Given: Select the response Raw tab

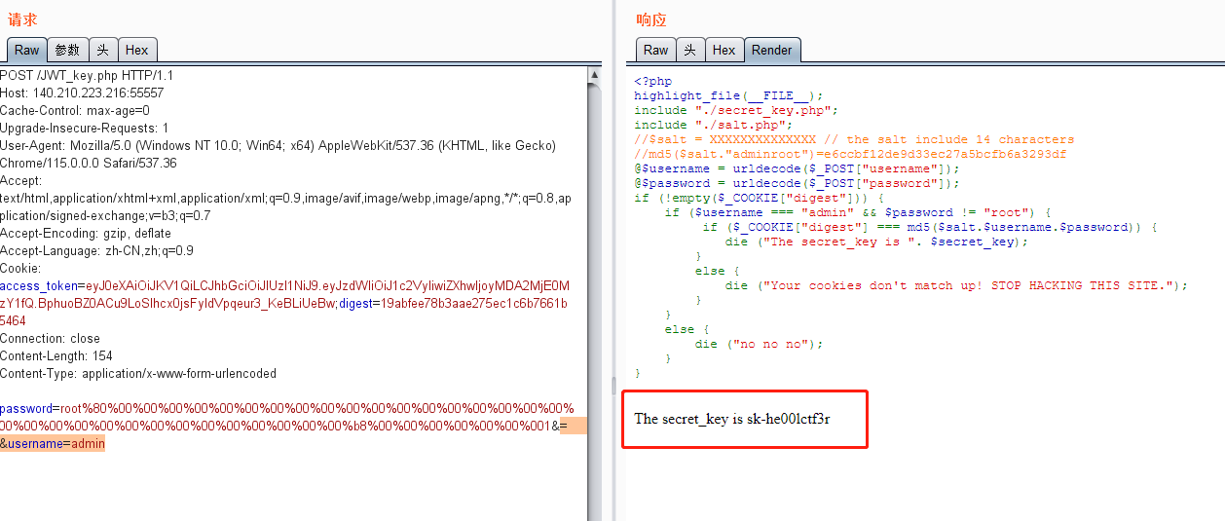Looking at the screenshot, I should click(x=655, y=50).
